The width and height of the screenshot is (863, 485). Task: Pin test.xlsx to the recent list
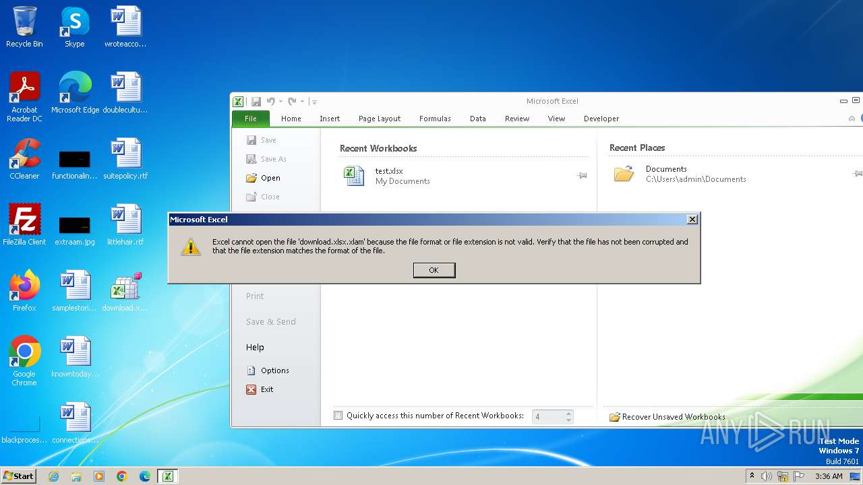tap(582, 176)
